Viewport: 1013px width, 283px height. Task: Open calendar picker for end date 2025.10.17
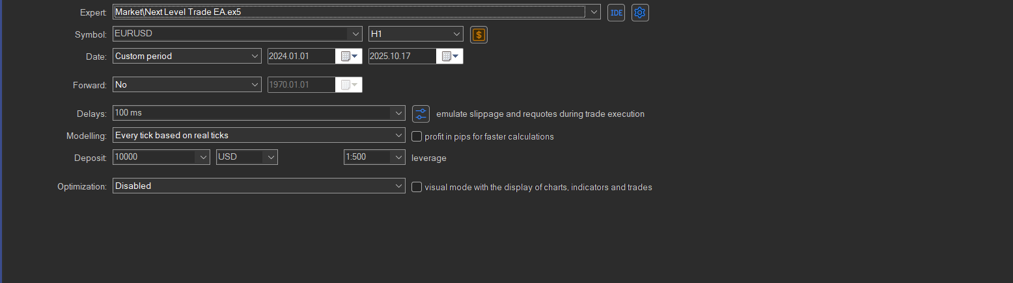coord(450,56)
